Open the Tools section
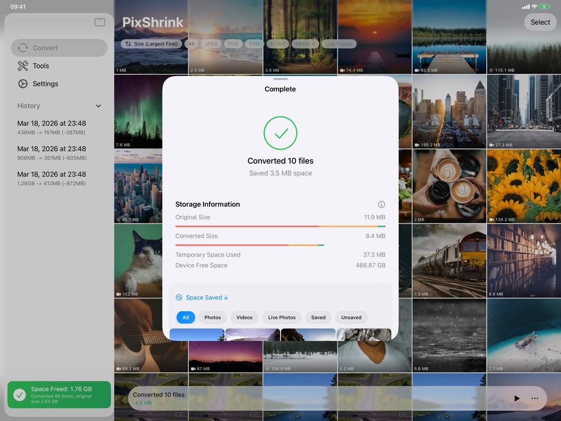 point(59,66)
